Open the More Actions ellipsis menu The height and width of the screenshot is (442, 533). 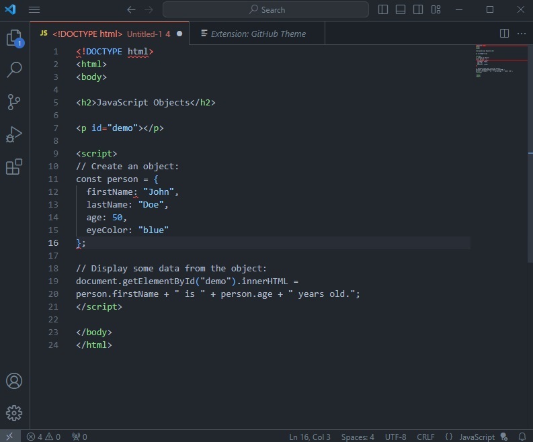(522, 34)
